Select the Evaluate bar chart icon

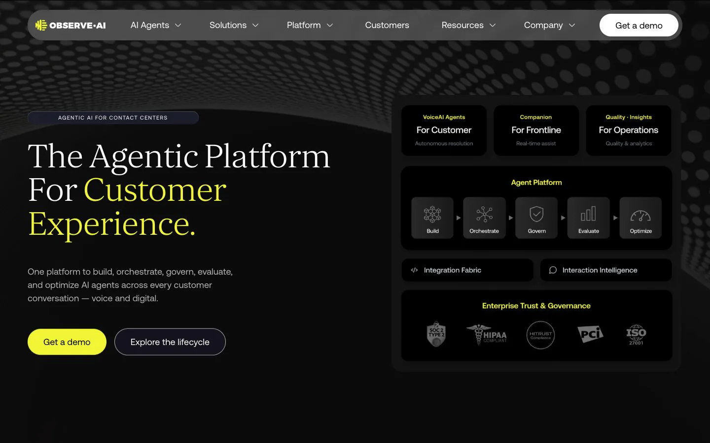(588, 214)
